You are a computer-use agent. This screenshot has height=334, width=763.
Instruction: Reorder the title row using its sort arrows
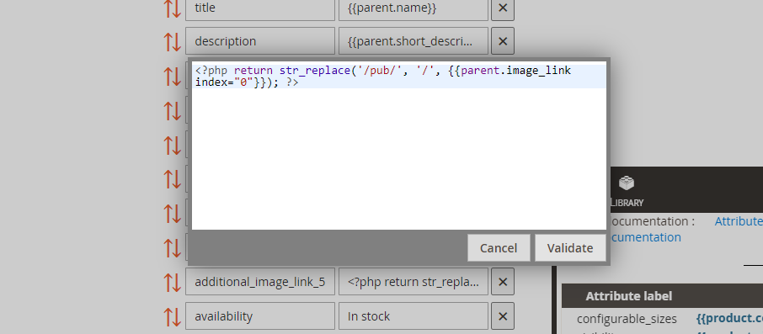pyautogui.click(x=173, y=8)
